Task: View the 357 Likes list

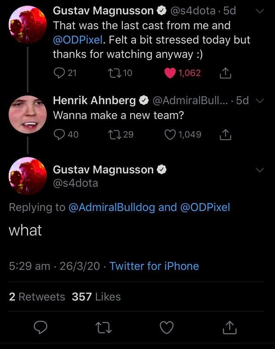Action: click(x=96, y=297)
